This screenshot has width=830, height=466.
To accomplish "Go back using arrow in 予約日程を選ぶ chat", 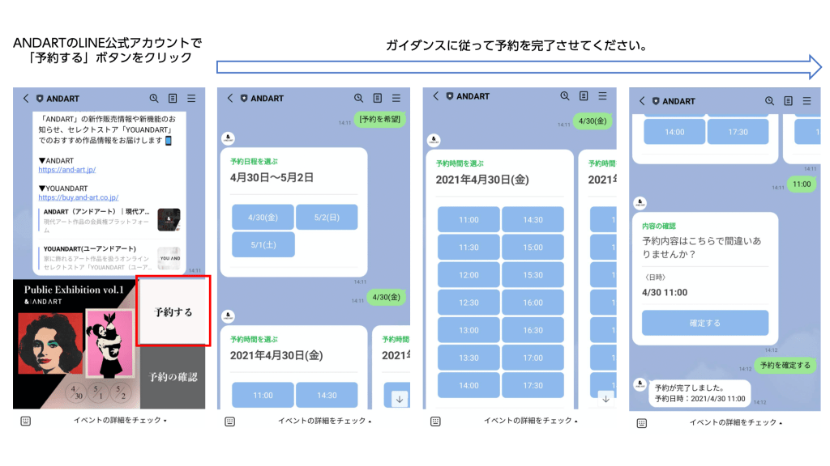I will tap(230, 98).
